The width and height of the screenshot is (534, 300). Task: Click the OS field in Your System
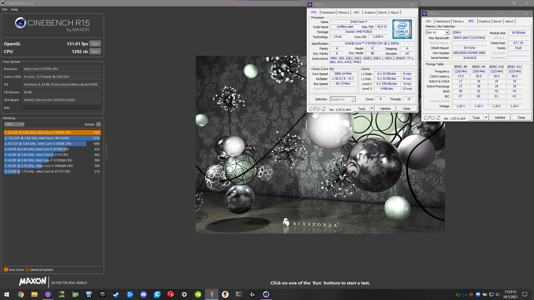pos(62,84)
